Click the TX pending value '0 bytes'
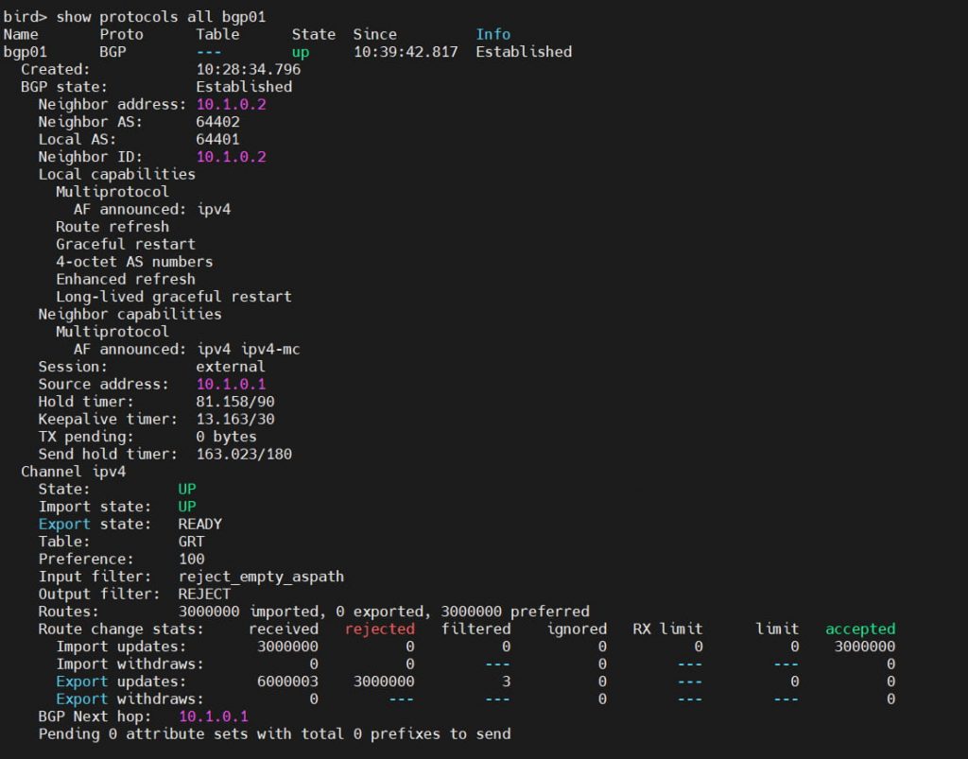 (226, 437)
